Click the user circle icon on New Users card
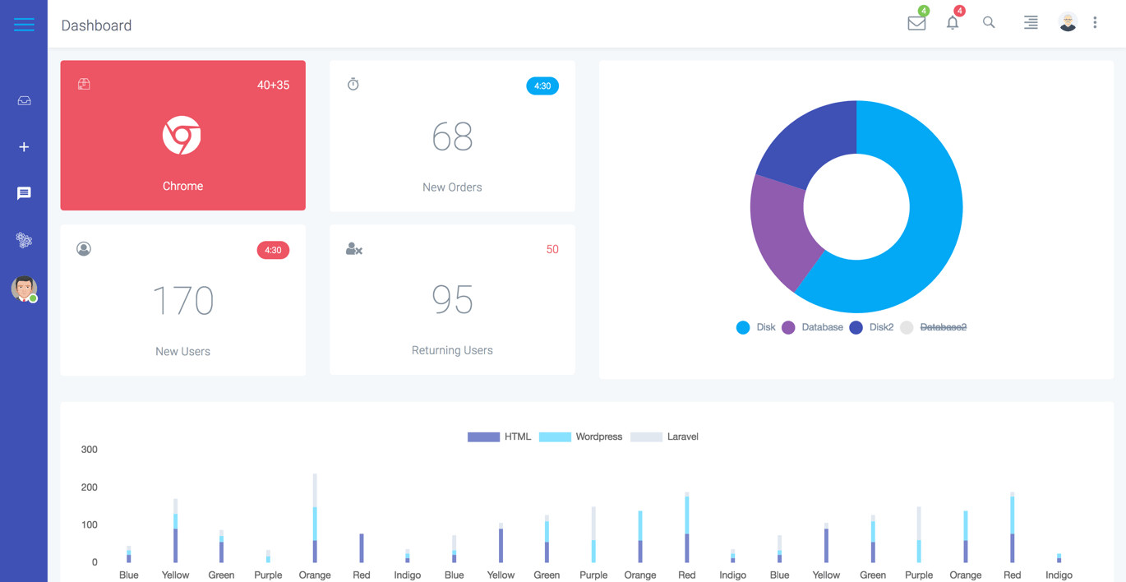 pos(84,249)
